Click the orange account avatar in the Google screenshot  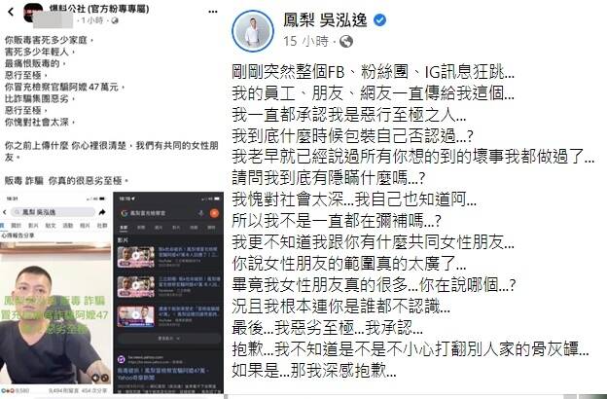[214, 213]
